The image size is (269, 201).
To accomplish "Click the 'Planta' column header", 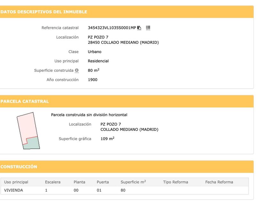I will tap(79, 182).
